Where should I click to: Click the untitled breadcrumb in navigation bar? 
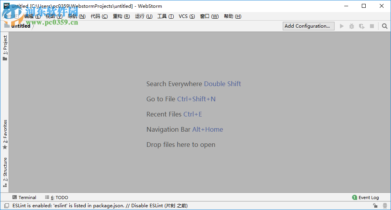click(21, 26)
